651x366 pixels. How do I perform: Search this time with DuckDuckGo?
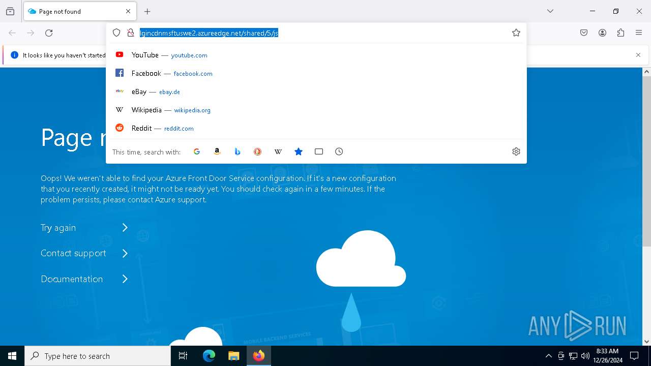click(x=258, y=151)
